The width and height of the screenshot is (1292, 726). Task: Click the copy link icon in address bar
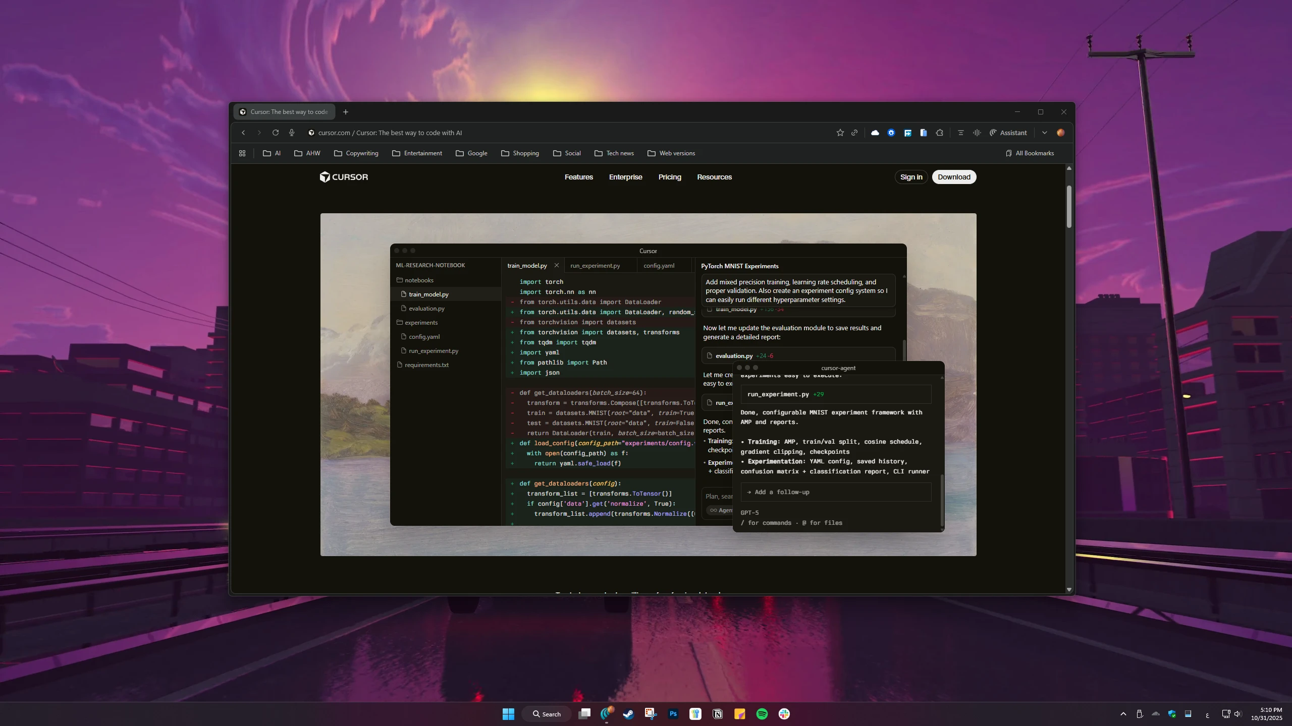854,133
